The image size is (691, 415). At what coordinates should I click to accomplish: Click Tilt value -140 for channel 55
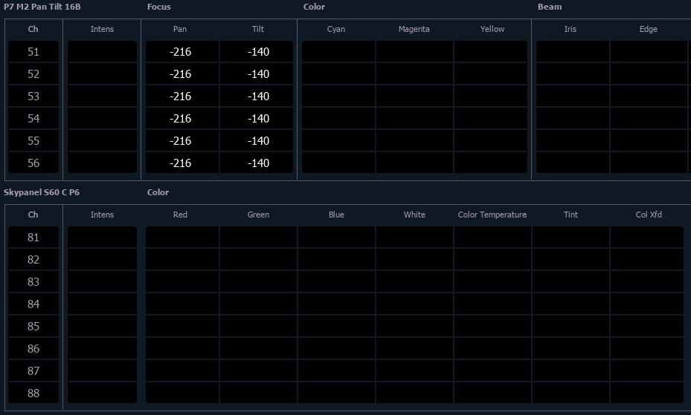[257, 140]
